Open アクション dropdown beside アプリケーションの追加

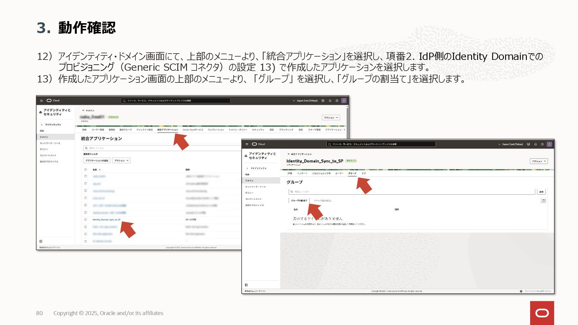pyautogui.click(x=121, y=160)
